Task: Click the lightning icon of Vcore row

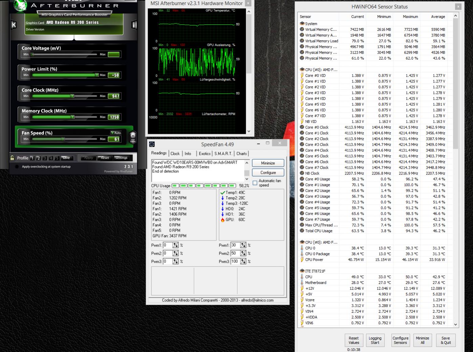Action: click(x=302, y=300)
